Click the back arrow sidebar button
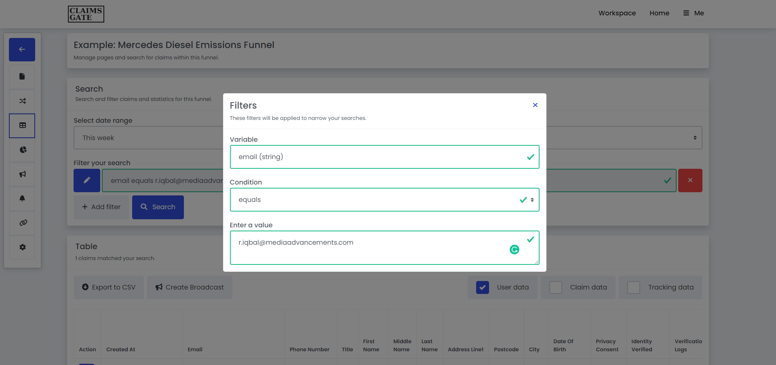The width and height of the screenshot is (776, 365). pyautogui.click(x=22, y=50)
